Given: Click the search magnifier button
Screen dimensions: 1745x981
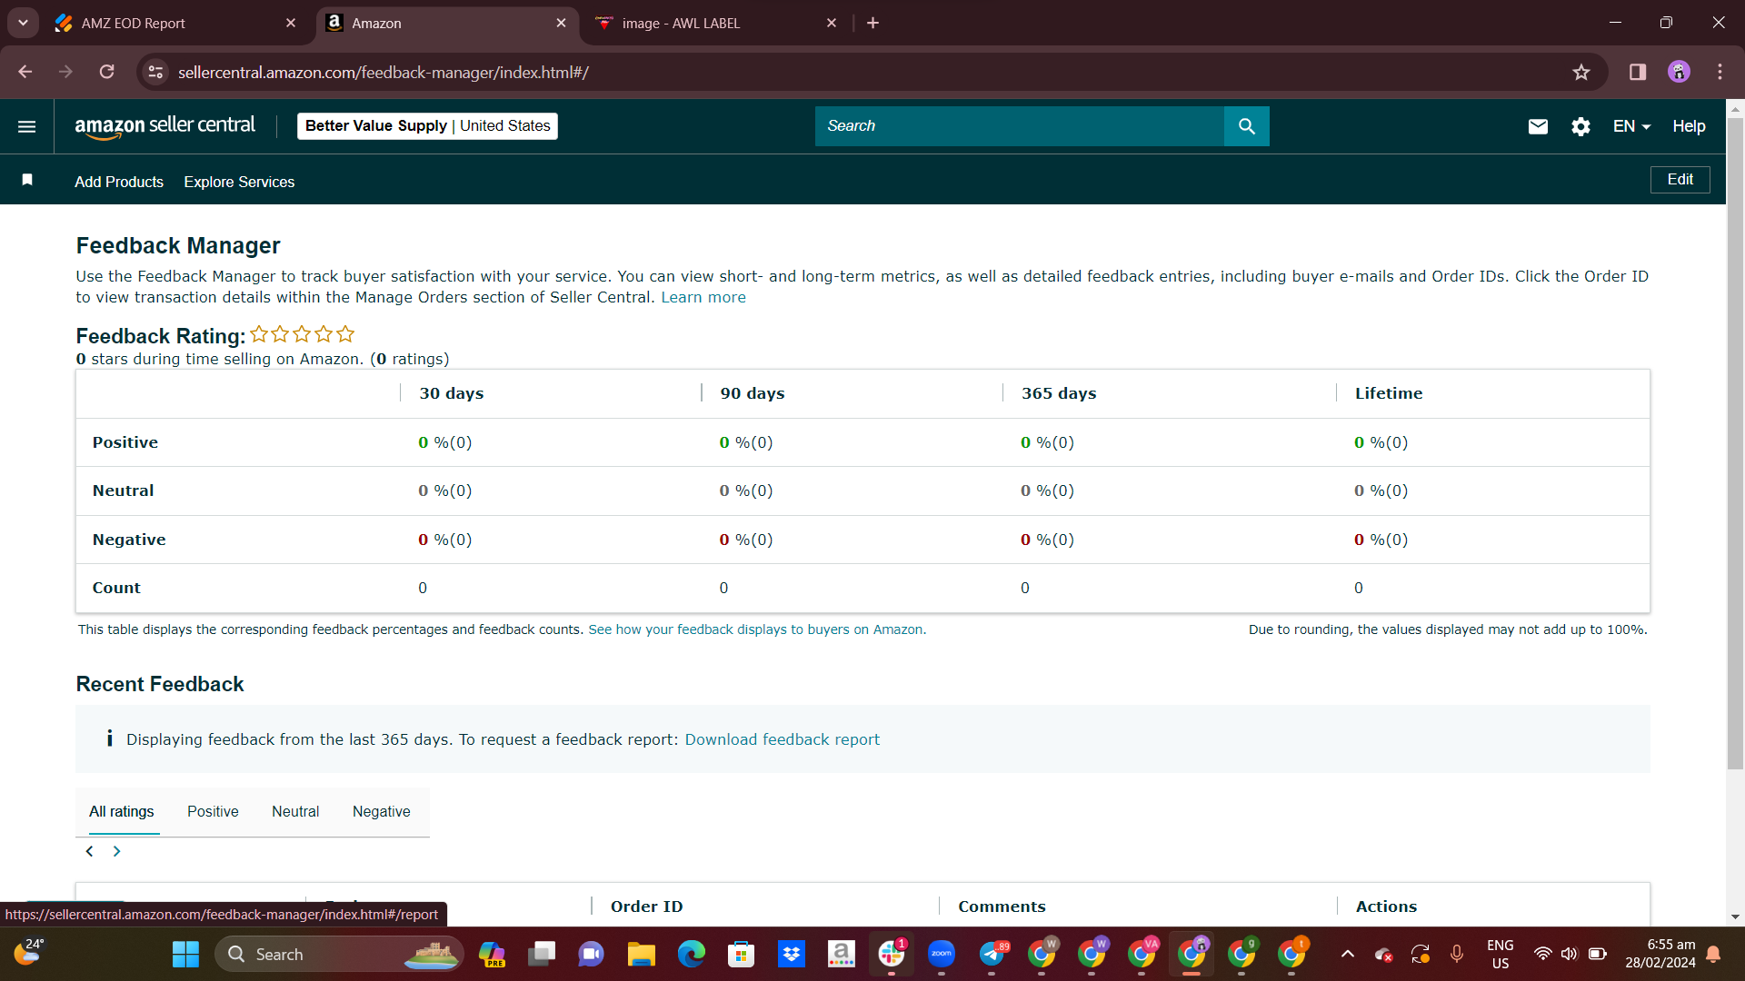Looking at the screenshot, I should [x=1247, y=126].
